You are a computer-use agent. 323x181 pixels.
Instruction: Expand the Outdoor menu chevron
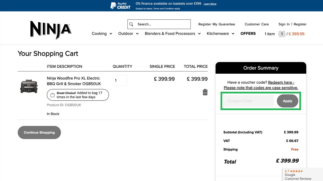137,34
